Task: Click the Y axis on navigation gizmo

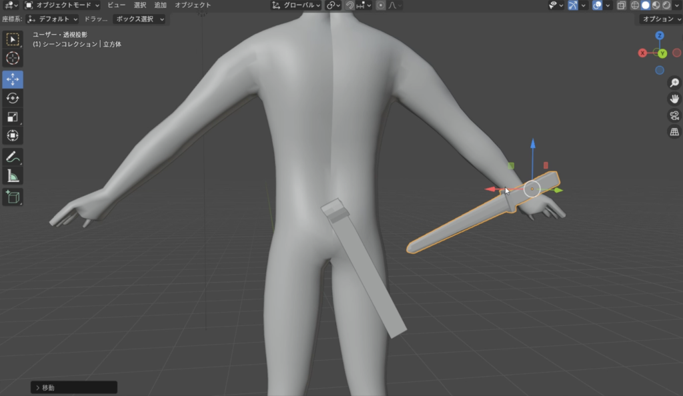Action: (x=662, y=53)
